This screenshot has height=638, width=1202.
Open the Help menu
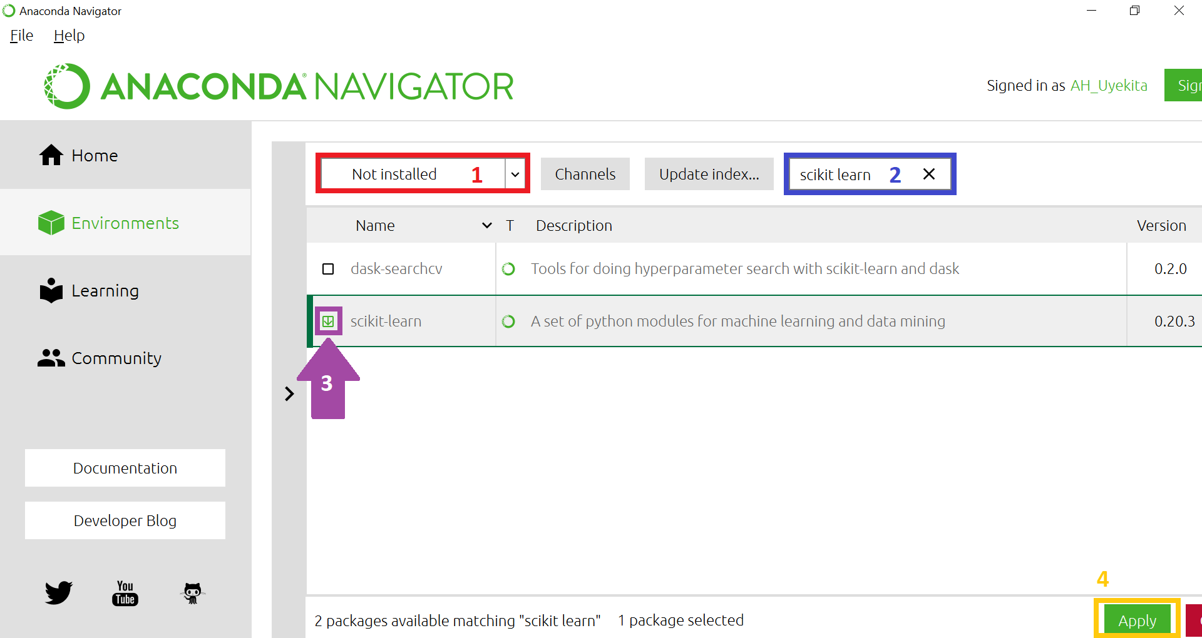[x=69, y=36]
